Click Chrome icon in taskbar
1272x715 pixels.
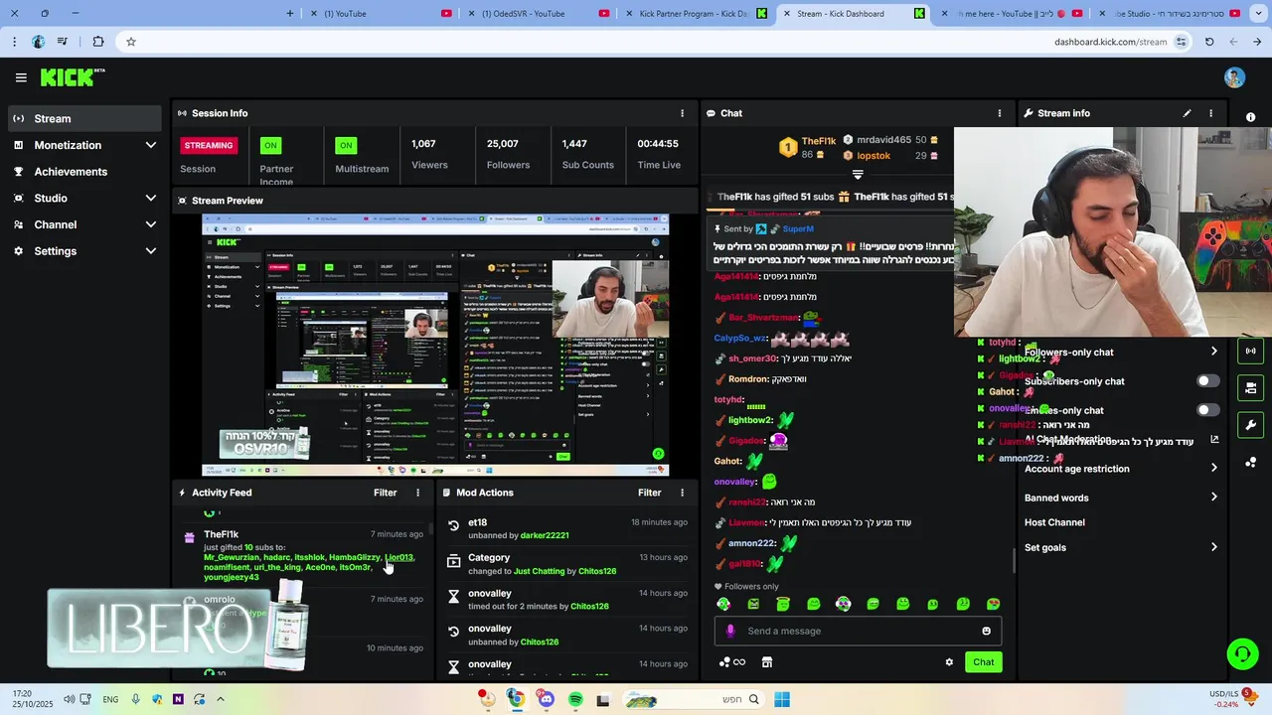click(516, 700)
